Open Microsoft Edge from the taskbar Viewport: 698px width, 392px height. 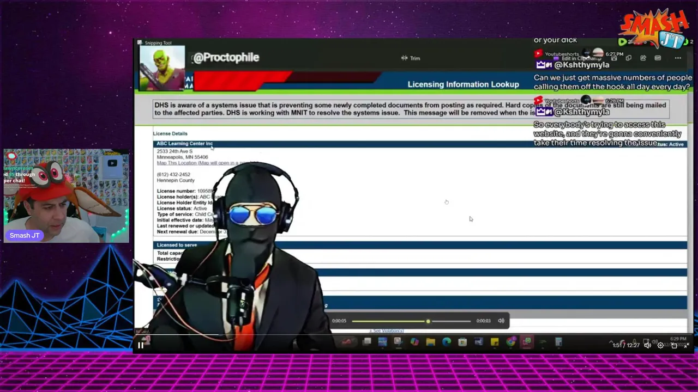coord(446,342)
